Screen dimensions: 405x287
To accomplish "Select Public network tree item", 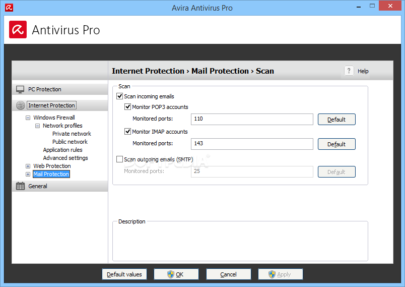I will [x=70, y=142].
